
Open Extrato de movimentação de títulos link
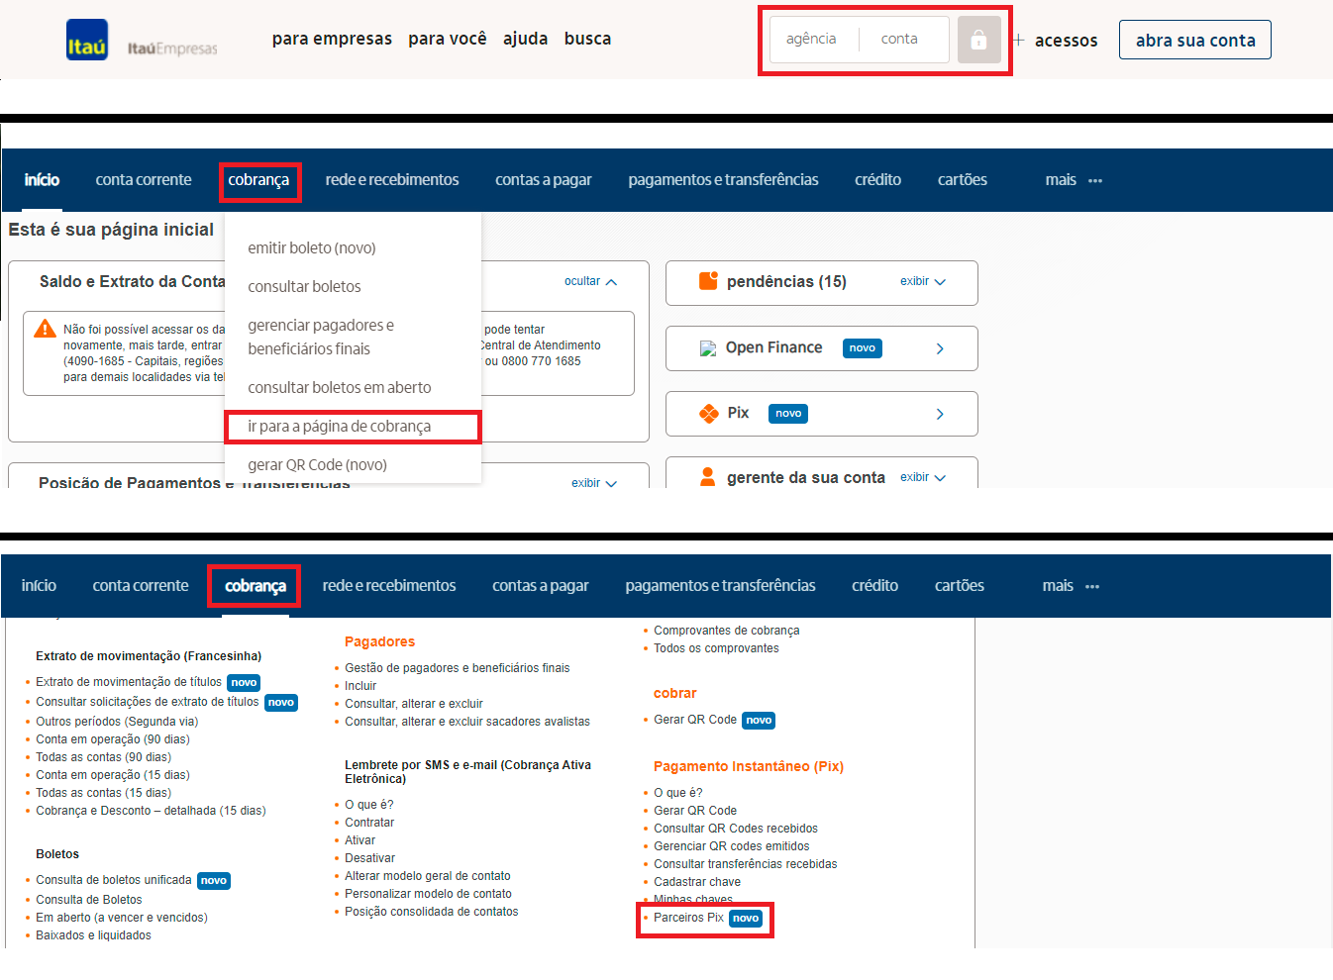pyautogui.click(x=129, y=682)
